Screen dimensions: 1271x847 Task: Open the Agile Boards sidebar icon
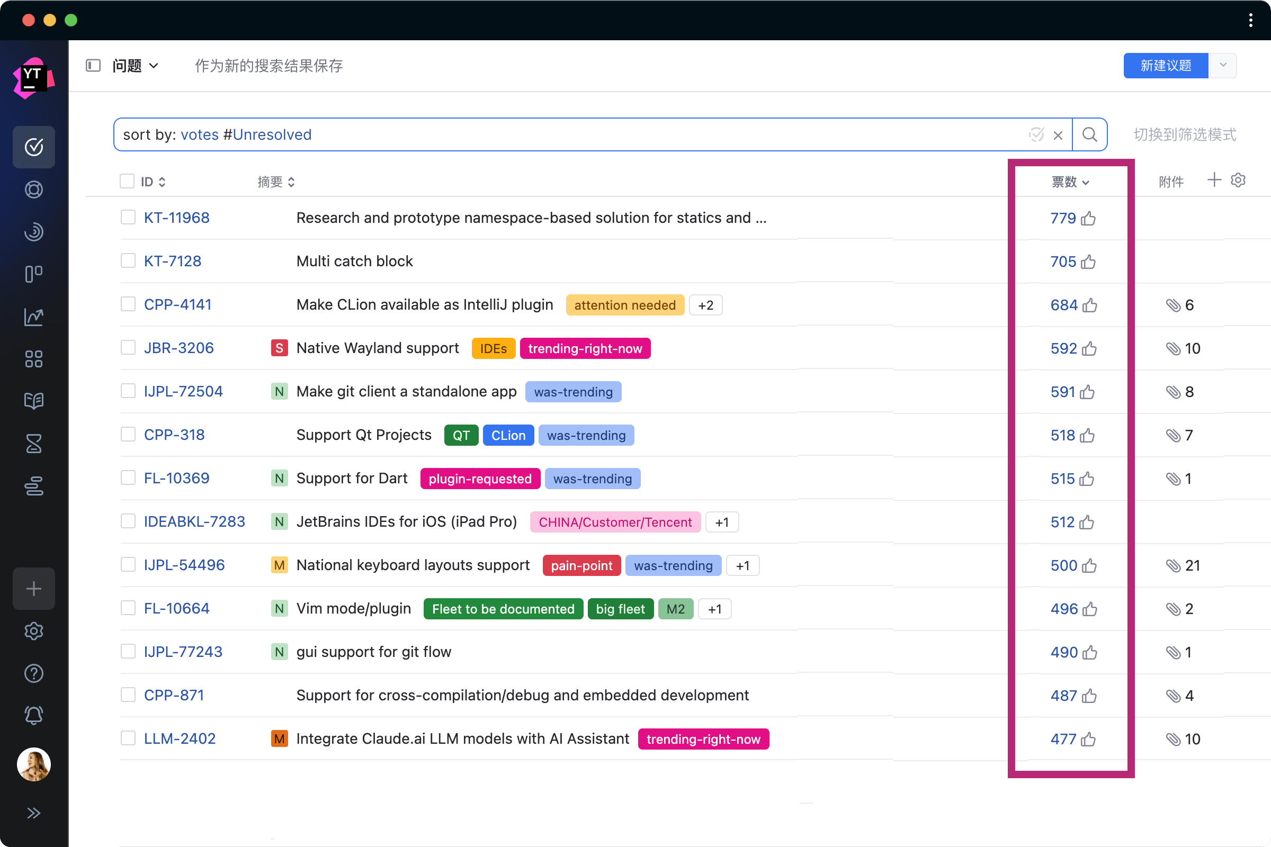click(33, 274)
